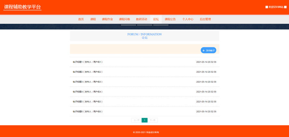Click the © 2020-2021 footer copyright text
This screenshot has height=137, width=289.
(x=146, y=132)
